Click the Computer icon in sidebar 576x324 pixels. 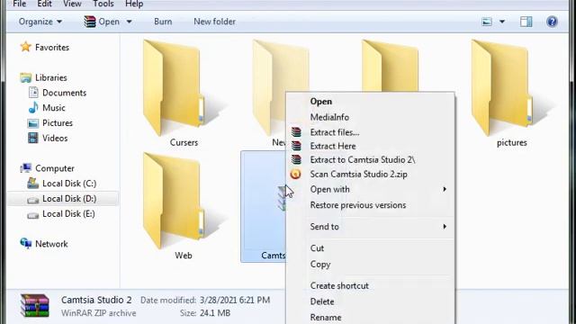(x=26, y=168)
